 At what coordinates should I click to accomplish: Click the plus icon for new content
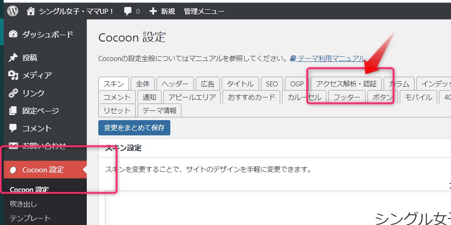pyautogui.click(x=153, y=11)
